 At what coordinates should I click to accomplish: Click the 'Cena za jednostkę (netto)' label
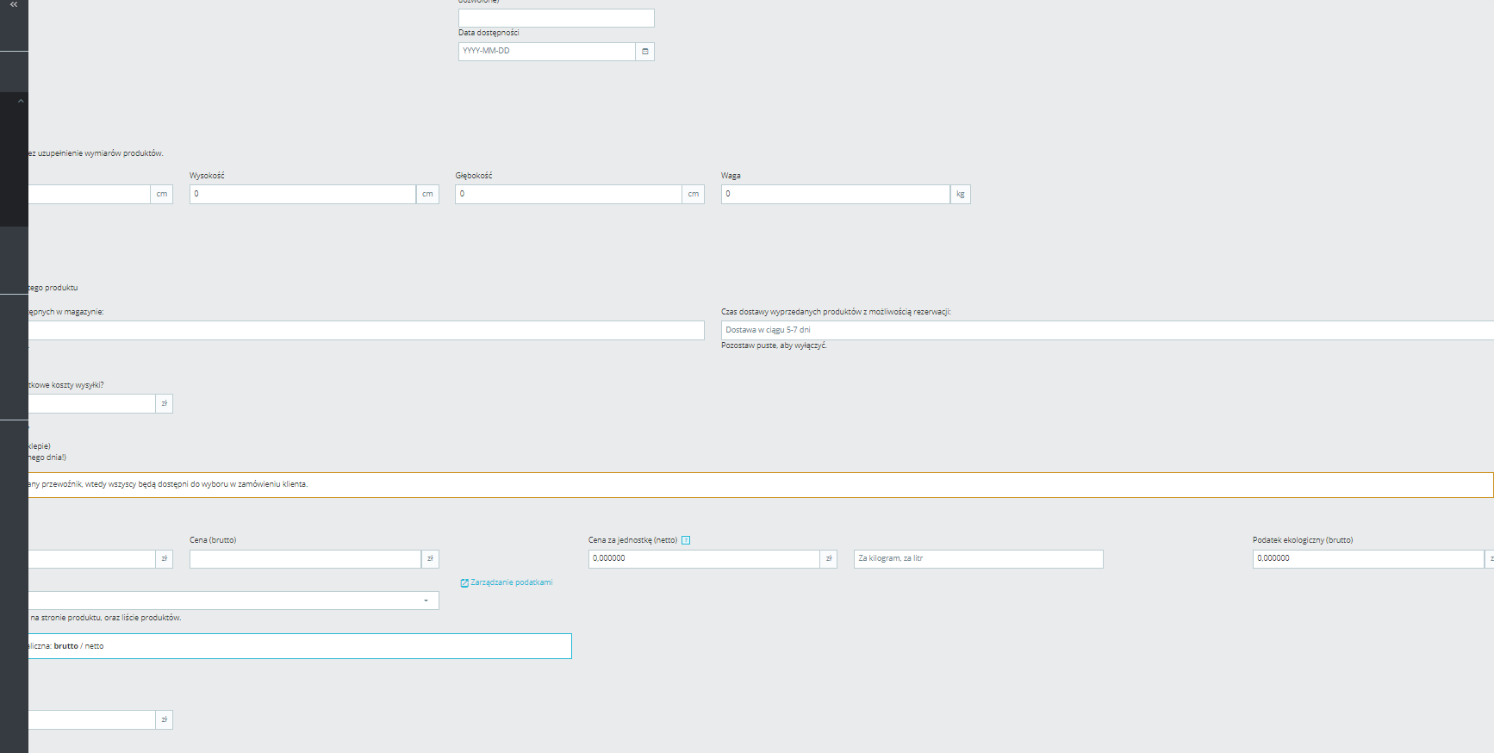pyautogui.click(x=633, y=540)
